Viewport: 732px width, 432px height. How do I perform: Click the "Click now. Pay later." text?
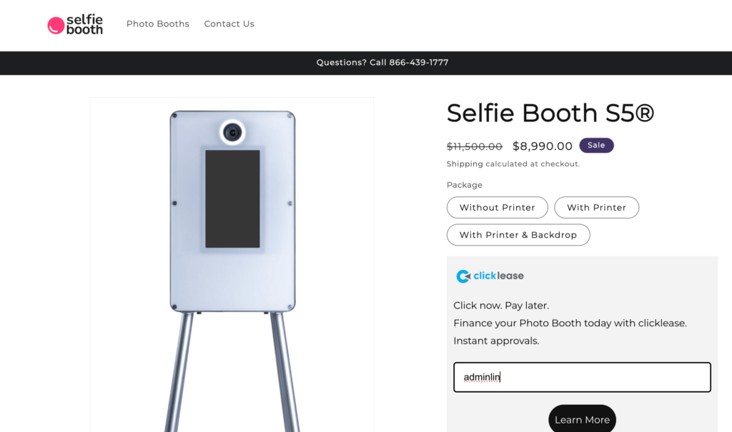click(x=501, y=306)
